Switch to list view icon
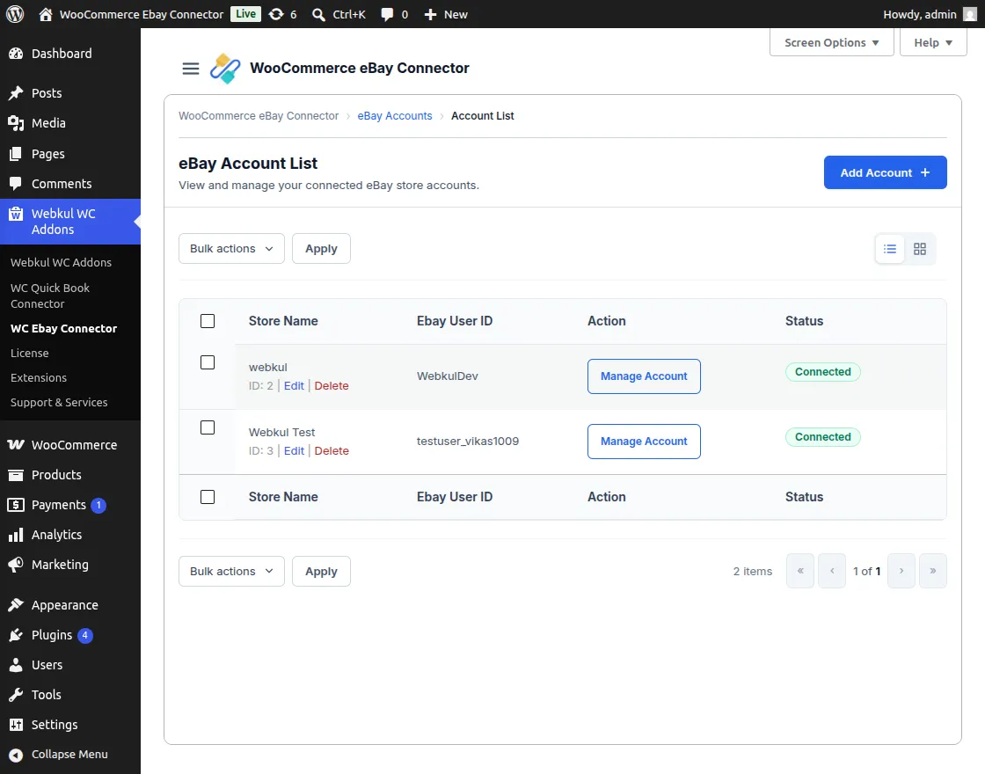The width and height of the screenshot is (985, 774). point(889,249)
